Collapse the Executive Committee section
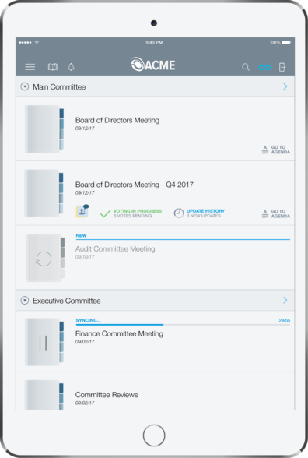The height and width of the screenshot is (458, 308). pyautogui.click(x=25, y=301)
